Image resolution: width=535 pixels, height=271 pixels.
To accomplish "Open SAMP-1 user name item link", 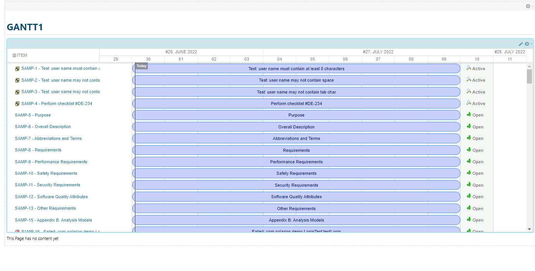I will (x=60, y=69).
